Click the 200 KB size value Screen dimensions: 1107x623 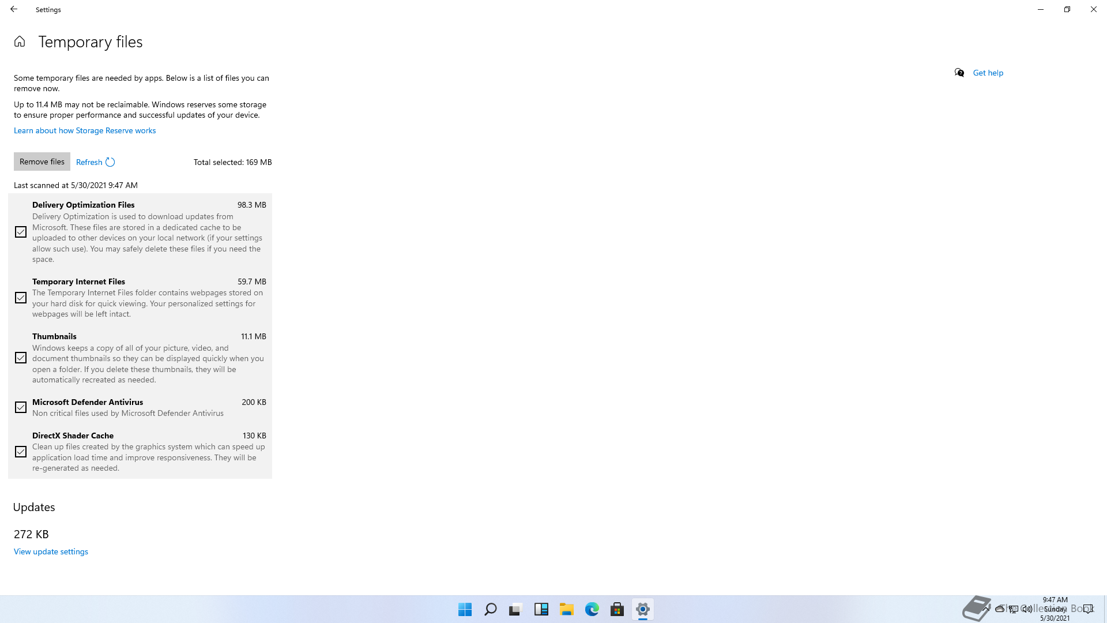(254, 402)
